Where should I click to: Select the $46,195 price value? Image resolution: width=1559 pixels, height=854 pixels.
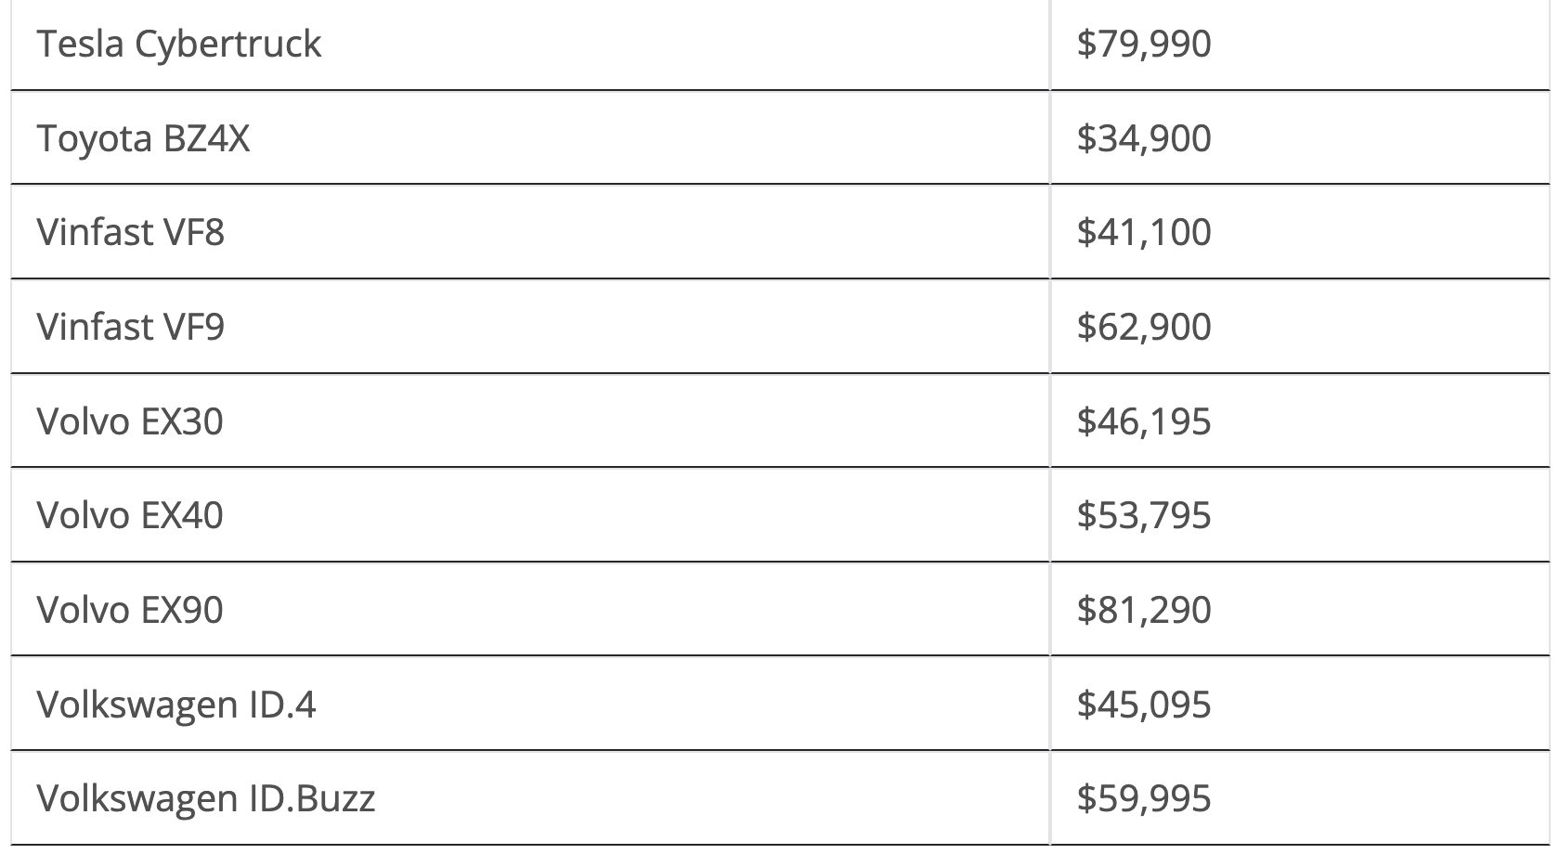[1144, 422]
